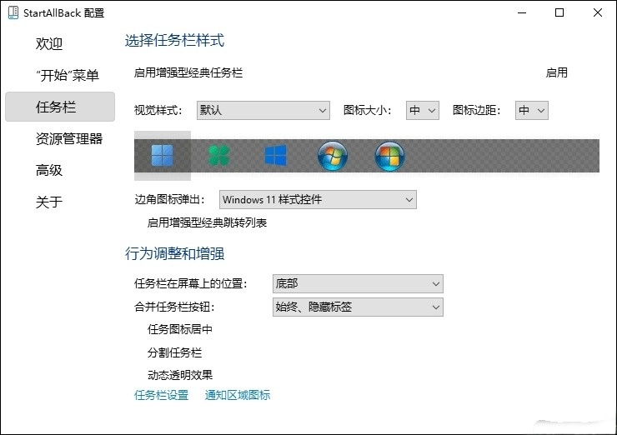Select the 任务栏 section
The width and height of the screenshot is (617, 435).
click(60, 107)
